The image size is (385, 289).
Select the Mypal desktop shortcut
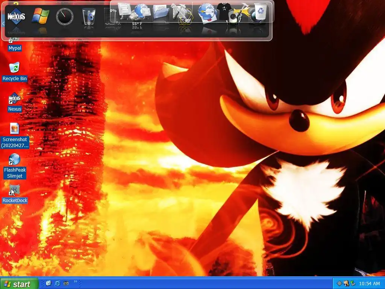15,45
